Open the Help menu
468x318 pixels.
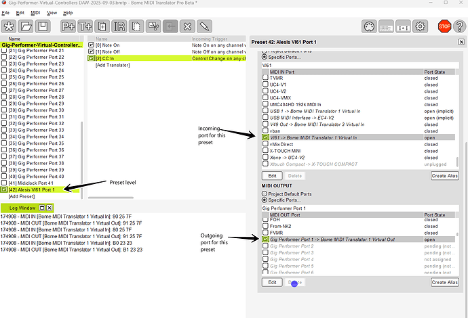pos(68,13)
